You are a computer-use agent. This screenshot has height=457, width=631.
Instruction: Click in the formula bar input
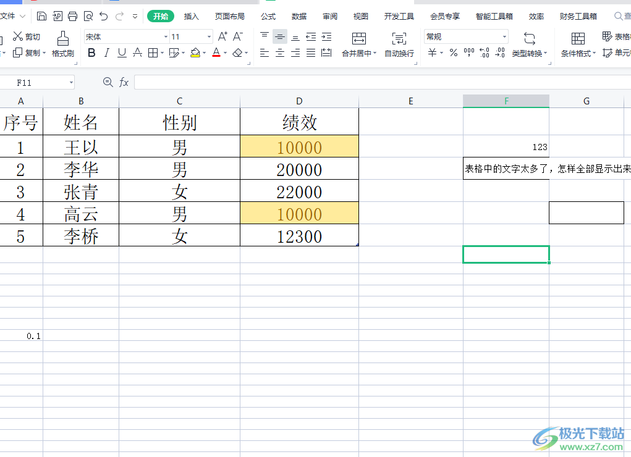(383, 83)
